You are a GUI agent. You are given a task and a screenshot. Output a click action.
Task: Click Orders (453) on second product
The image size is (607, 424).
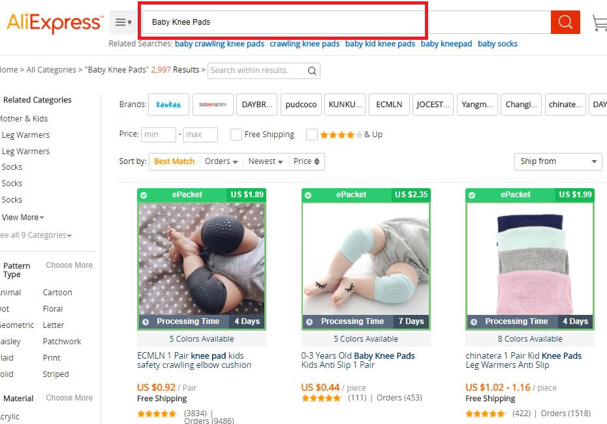tap(399, 398)
